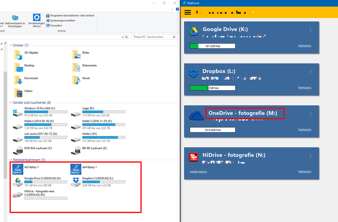Select the ds214play-1 Synology device

click(26, 169)
